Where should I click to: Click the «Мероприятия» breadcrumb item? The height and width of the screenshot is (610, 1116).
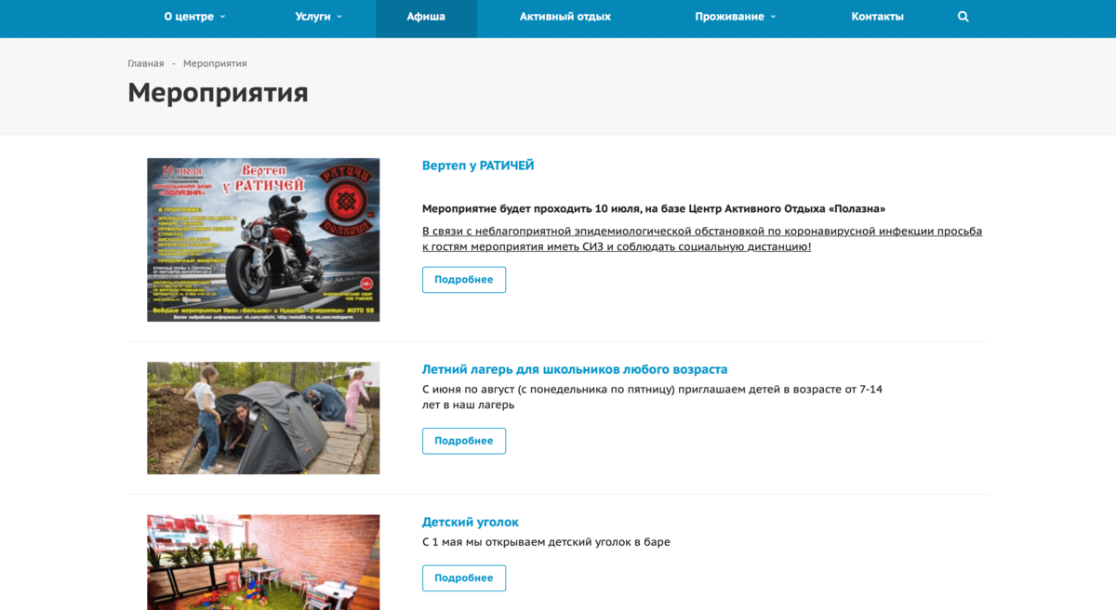[x=215, y=63]
